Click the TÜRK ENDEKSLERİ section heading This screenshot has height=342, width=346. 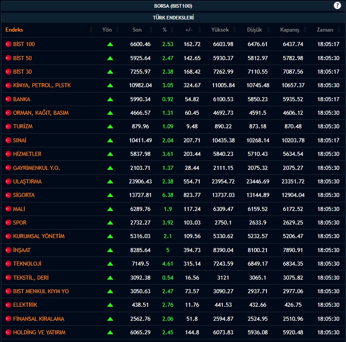point(173,18)
